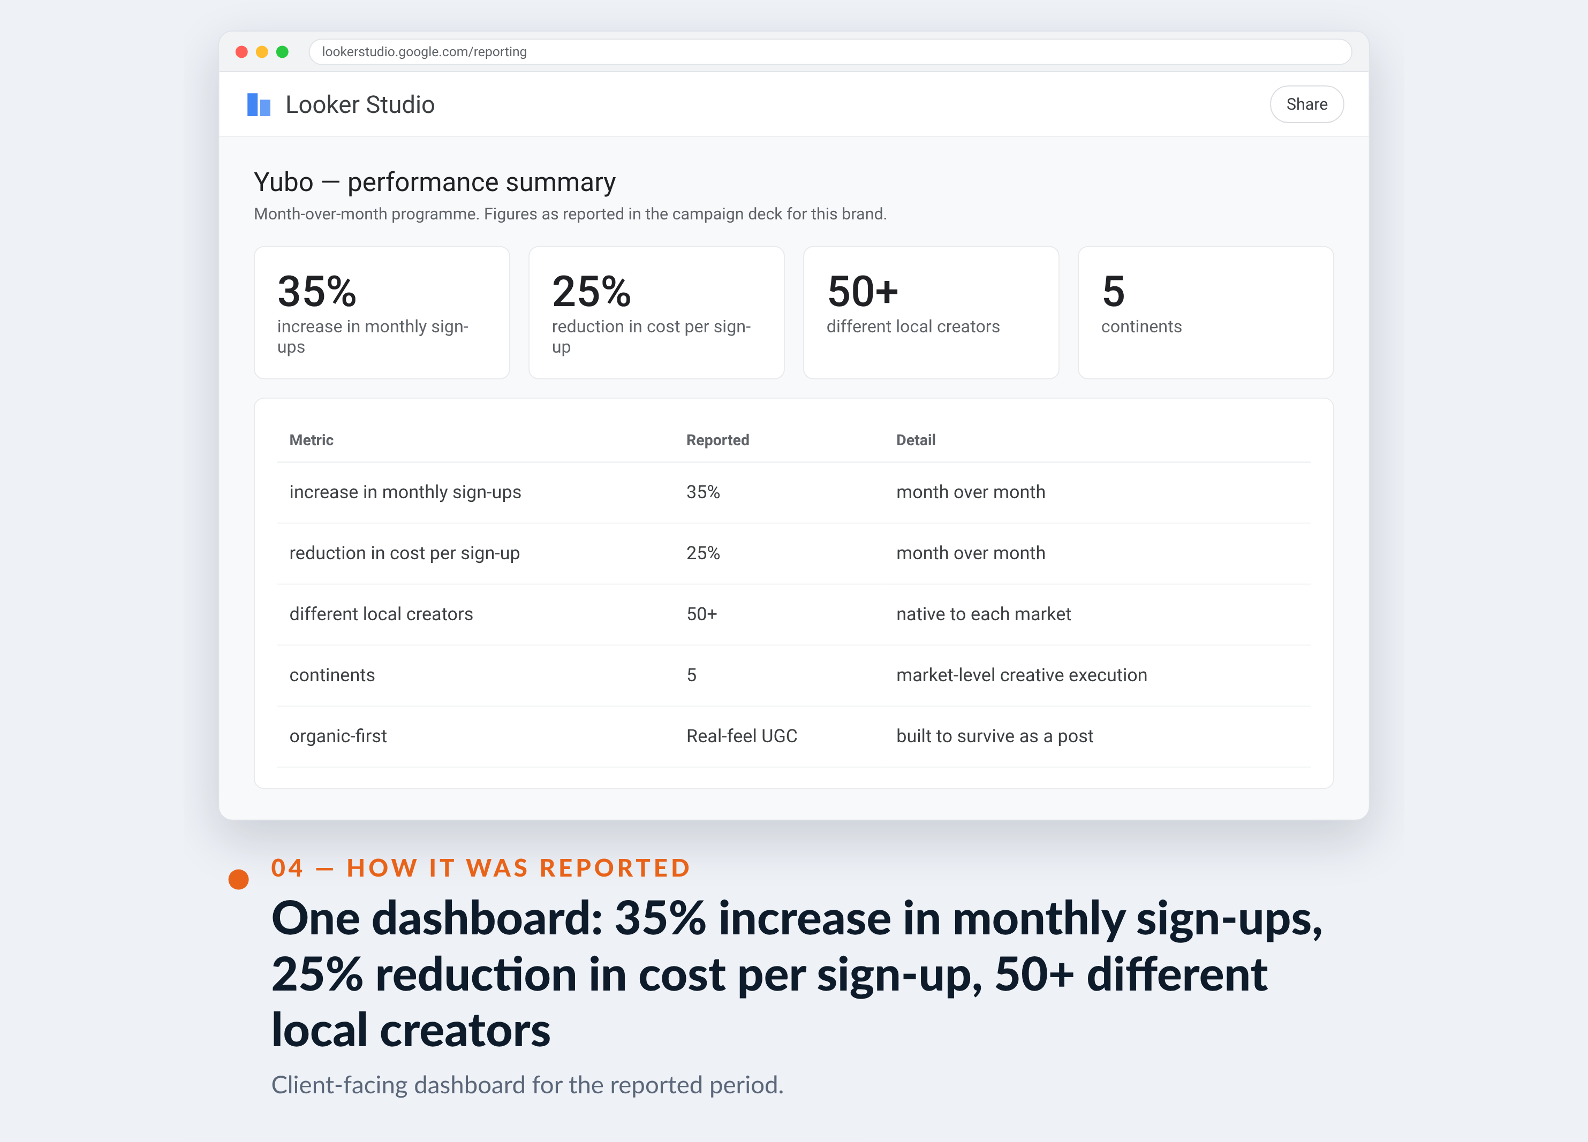
Task: Minimize the window with the yellow button
Action: 262,52
